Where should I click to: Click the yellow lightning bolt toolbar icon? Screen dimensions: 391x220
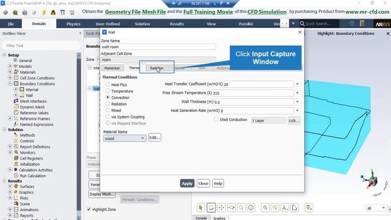click(44, 12)
